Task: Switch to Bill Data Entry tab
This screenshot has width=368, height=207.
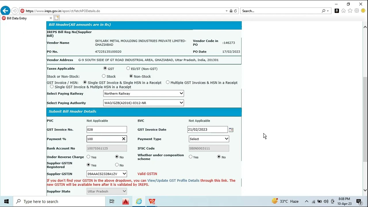Action: (x=26, y=18)
